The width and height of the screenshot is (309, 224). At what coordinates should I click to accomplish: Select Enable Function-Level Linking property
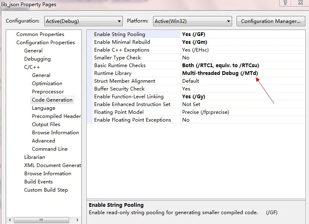(x=136, y=97)
